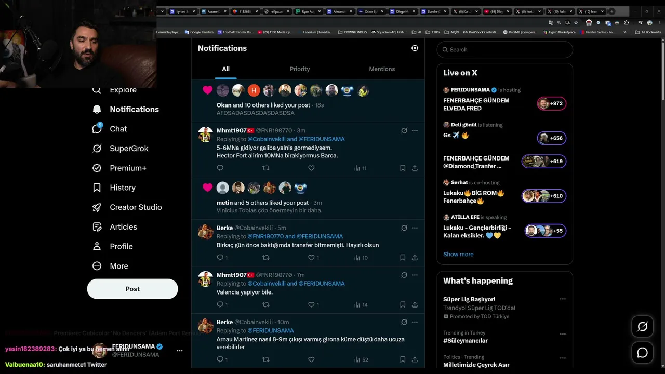Open the Notifications settings gear
Viewport: 665px width, 374px height.
pos(415,48)
